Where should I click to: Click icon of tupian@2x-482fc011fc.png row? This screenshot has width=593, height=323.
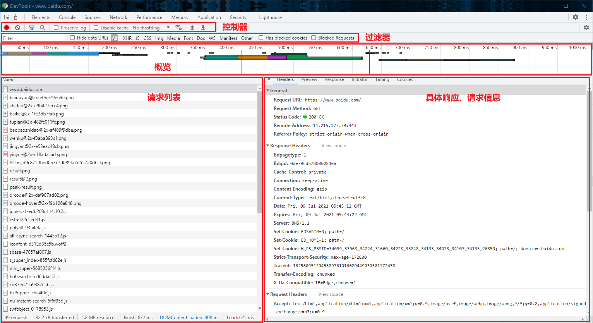coord(5,122)
